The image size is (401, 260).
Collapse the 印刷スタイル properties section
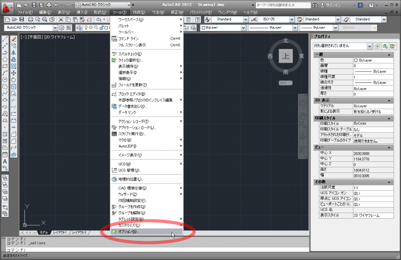point(389,118)
